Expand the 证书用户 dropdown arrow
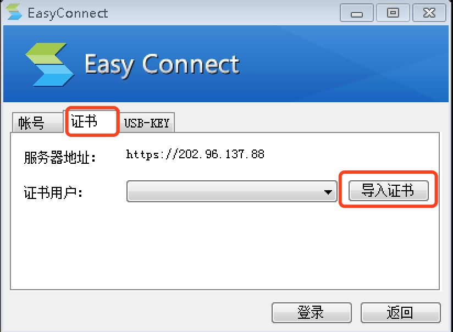This screenshot has width=453, height=332. 328,192
